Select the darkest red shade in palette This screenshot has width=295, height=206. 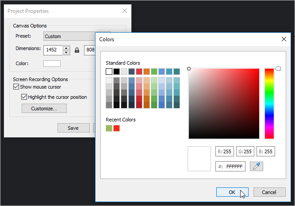[x=139, y=105]
